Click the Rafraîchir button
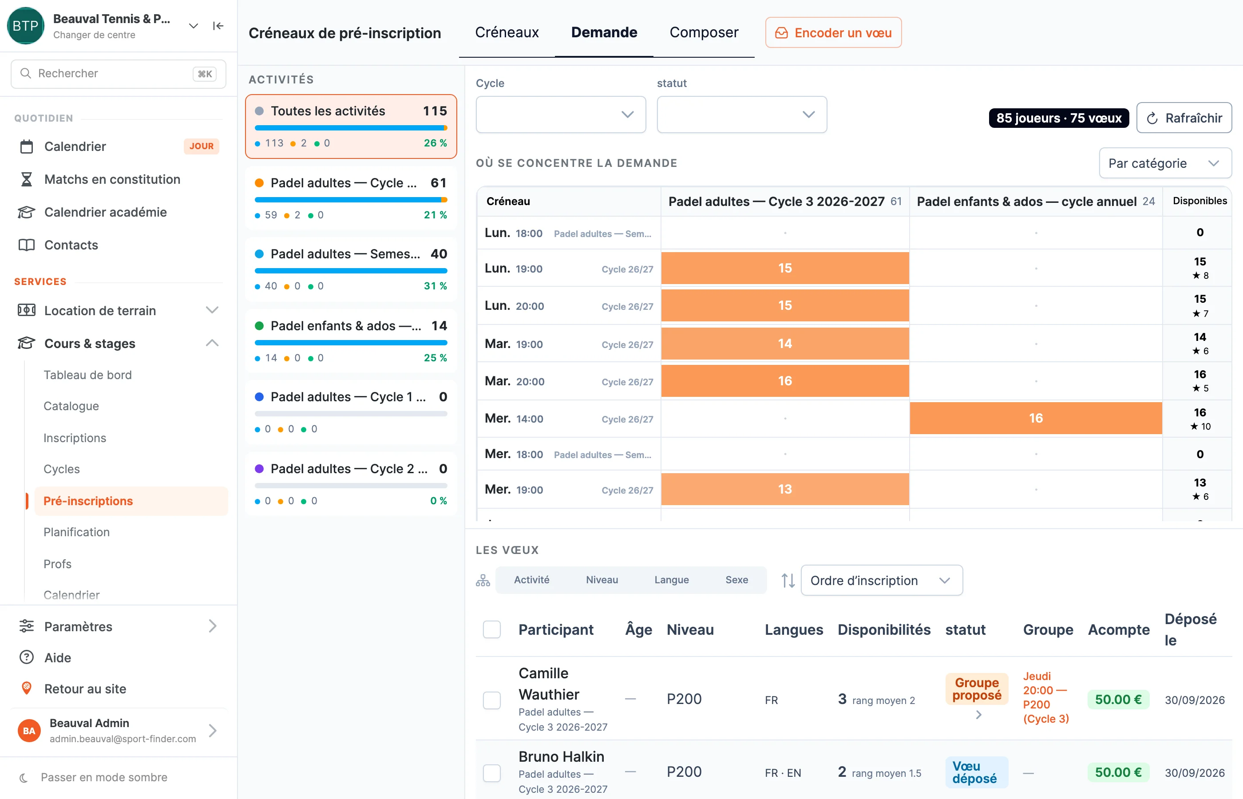Viewport: 1243px width, 799px height. click(1184, 118)
